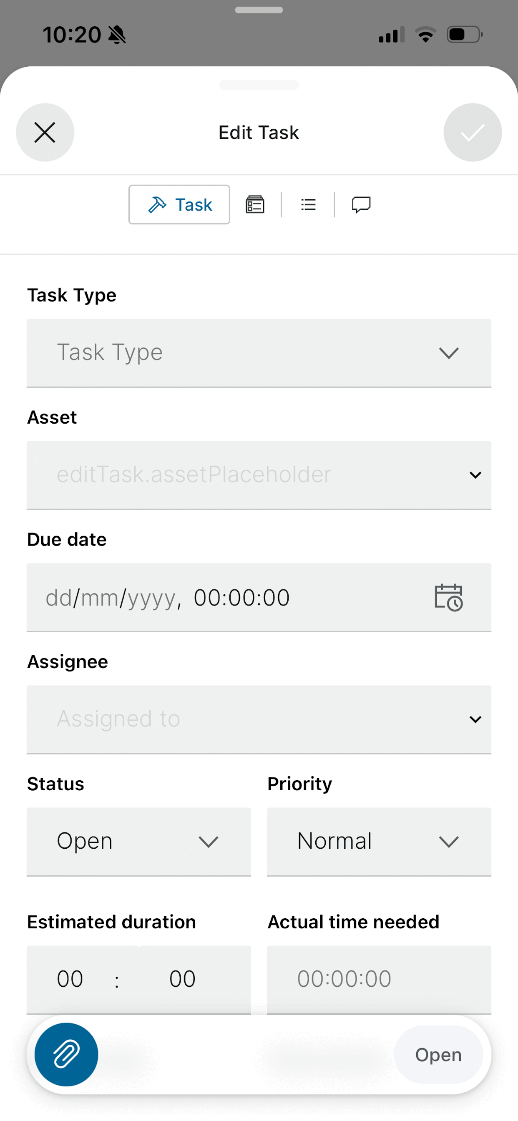Open the comments speech bubble tab
This screenshot has width=518, height=1121.
[361, 204]
